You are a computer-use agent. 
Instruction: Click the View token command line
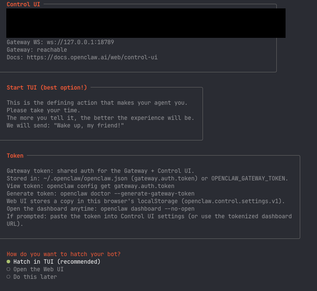coord(91,186)
